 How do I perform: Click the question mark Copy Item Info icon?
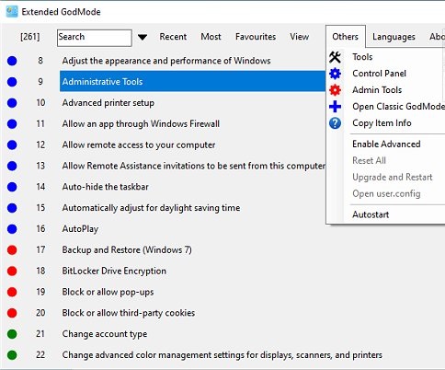335,123
